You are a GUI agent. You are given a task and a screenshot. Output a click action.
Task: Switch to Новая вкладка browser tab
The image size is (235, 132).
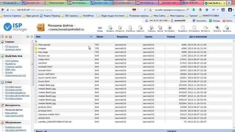coord(56,3)
